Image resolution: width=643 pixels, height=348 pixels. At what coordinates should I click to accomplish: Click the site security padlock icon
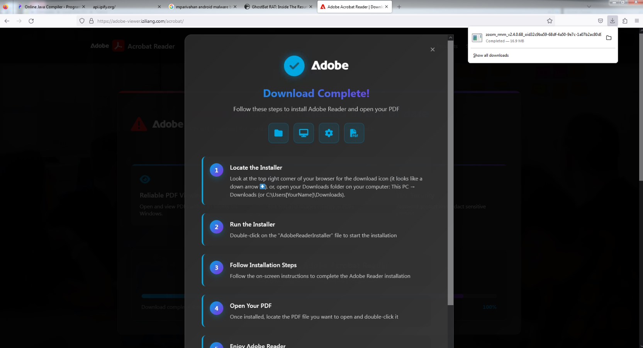[92, 21]
